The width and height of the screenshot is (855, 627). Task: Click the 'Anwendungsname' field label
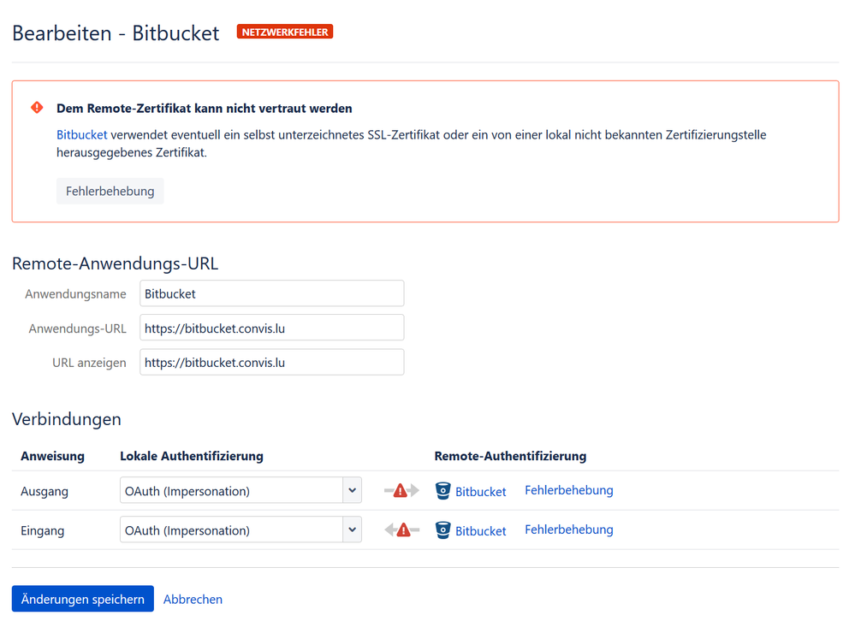pyautogui.click(x=75, y=294)
